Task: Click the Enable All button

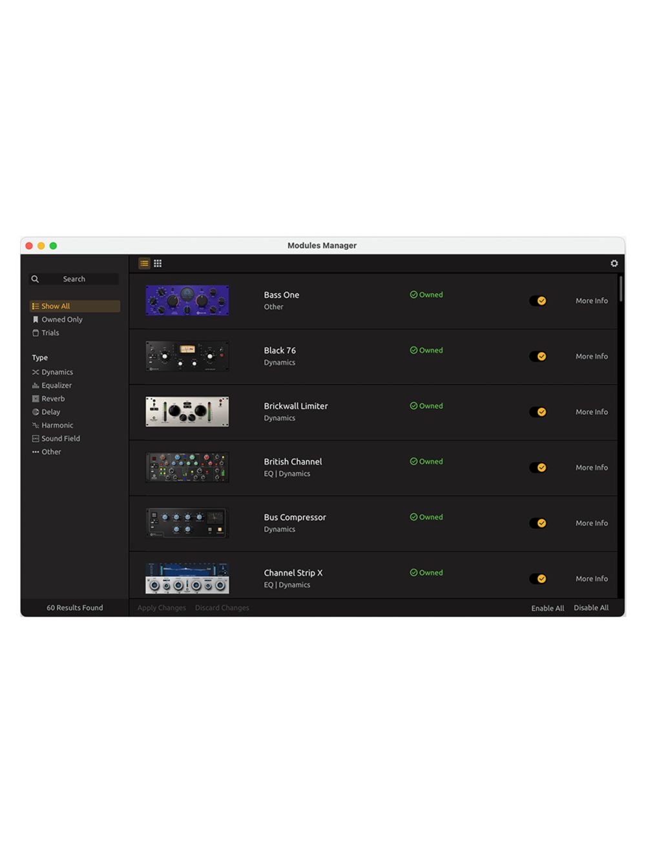Action: [547, 607]
